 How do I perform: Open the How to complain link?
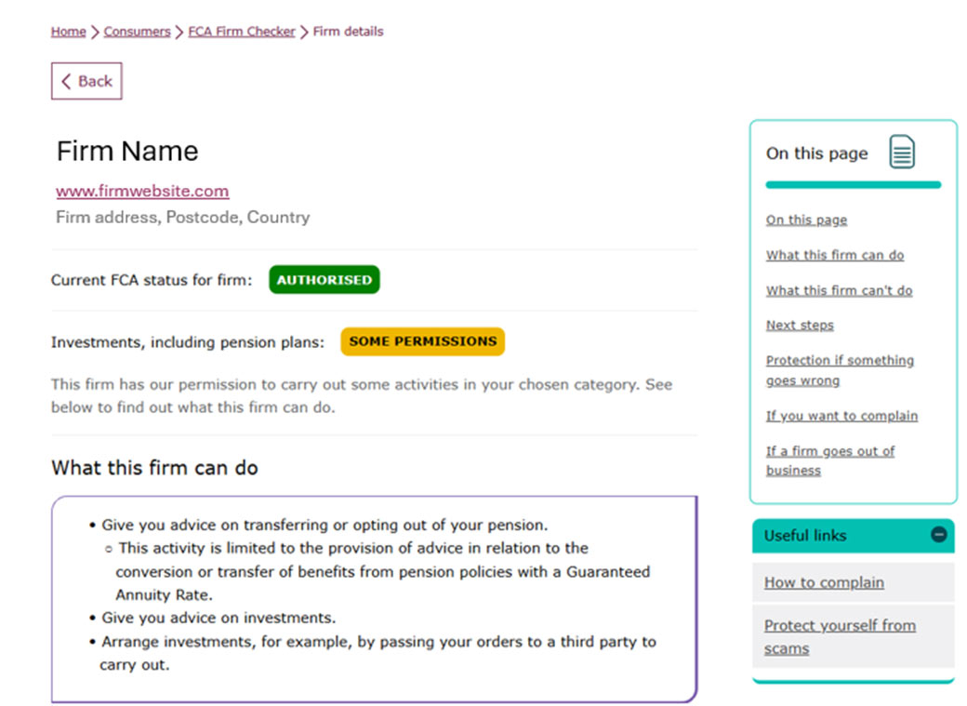click(823, 582)
